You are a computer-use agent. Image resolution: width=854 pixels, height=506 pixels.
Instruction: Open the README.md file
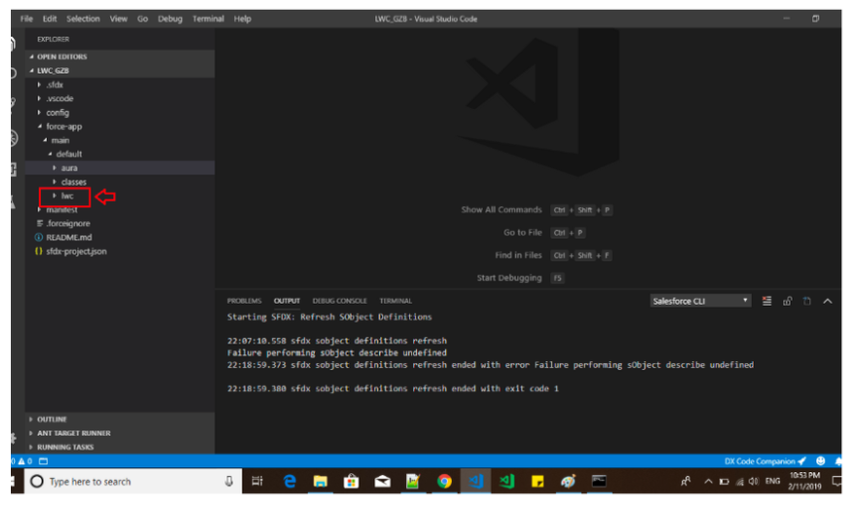(x=119, y=238)
